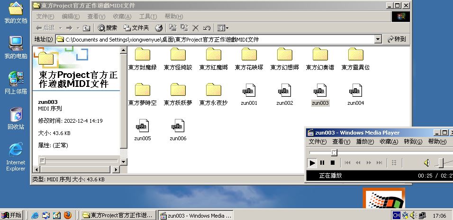Image resolution: width=453 pixels, height=220 pixels.
Task: Open the 東方紅魔郷 folder
Action: [x=213, y=59]
